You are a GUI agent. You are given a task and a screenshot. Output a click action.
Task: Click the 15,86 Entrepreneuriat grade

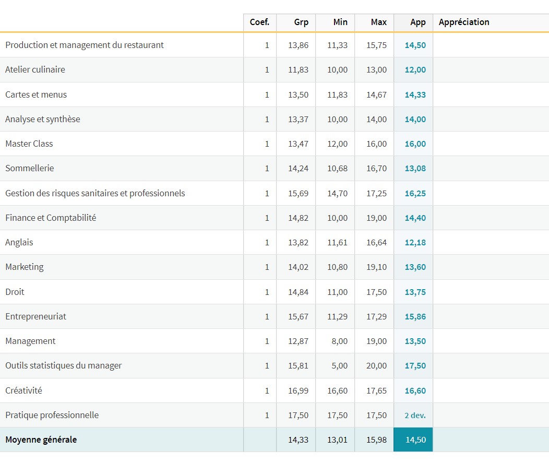[x=415, y=317]
